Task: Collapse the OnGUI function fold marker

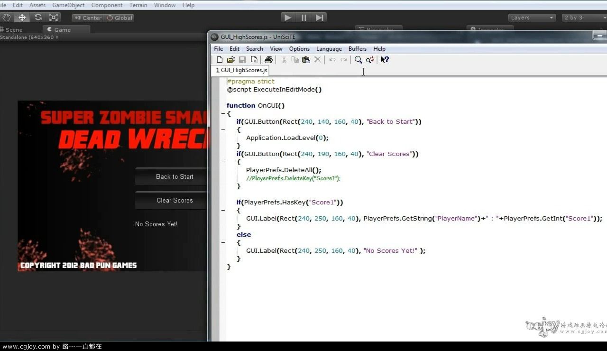Action: point(223,114)
